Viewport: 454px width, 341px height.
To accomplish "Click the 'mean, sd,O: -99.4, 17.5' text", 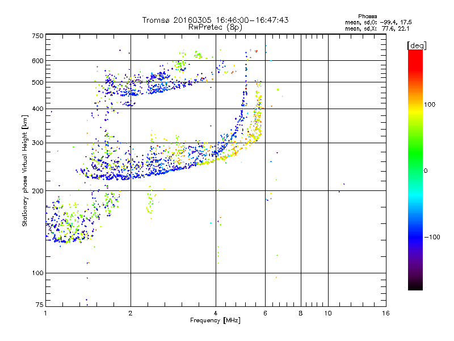I will coord(379,22).
